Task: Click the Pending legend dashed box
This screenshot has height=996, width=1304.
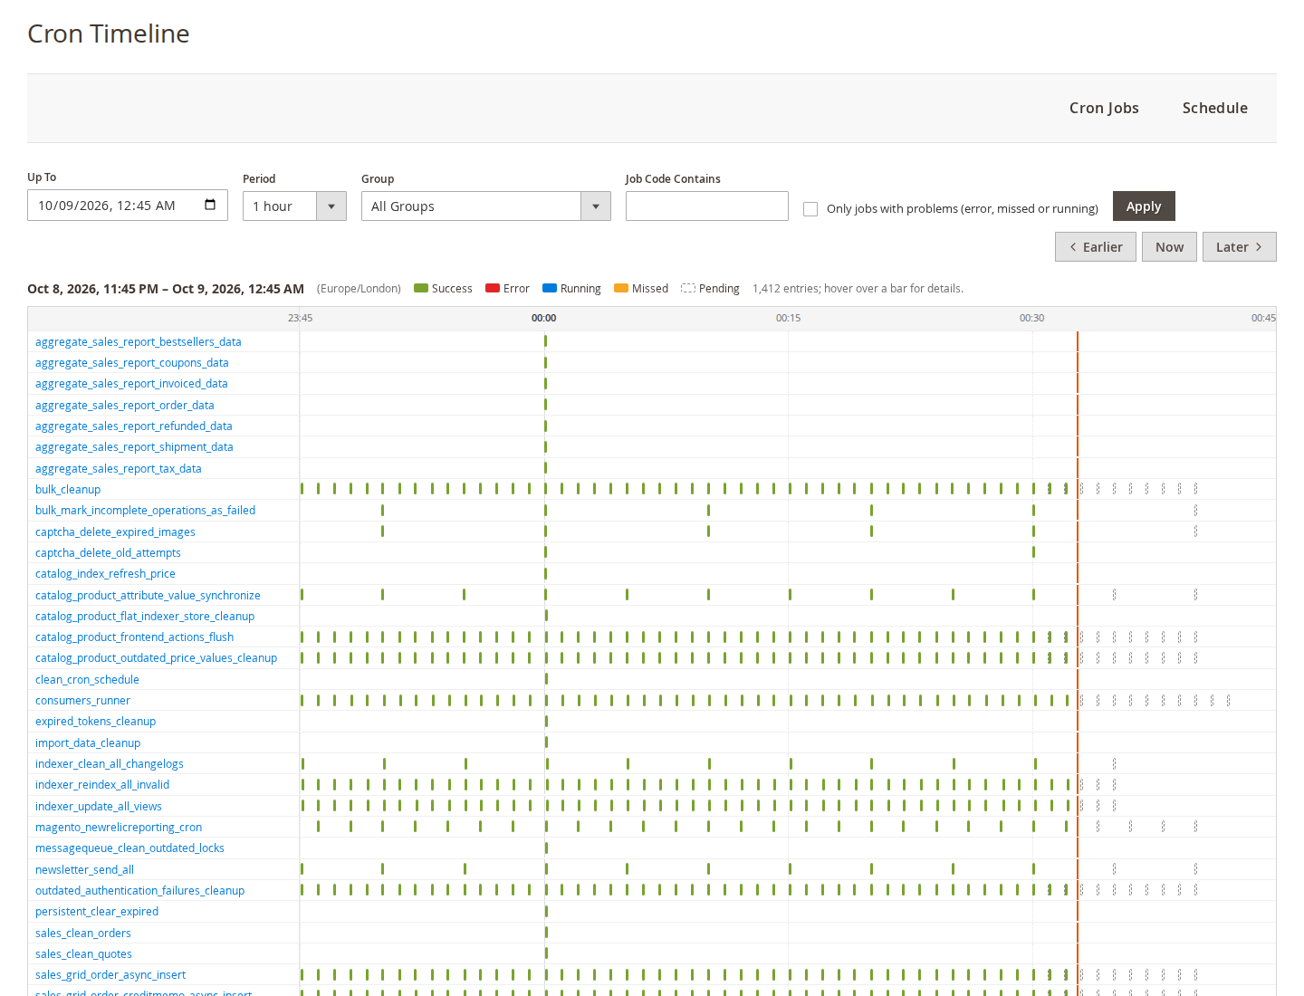Action: 688,288
